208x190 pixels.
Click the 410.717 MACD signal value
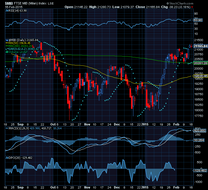(x=46, y=128)
